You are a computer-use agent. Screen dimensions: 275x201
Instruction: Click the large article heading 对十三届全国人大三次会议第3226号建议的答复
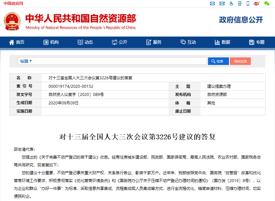pyautogui.click(x=137, y=137)
